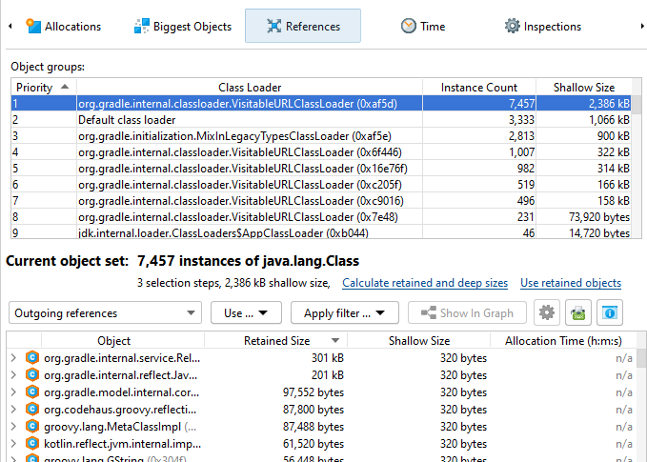The width and height of the screenshot is (647, 462).
Task: Click the Retained Size sort arrow
Action: pyautogui.click(x=335, y=341)
